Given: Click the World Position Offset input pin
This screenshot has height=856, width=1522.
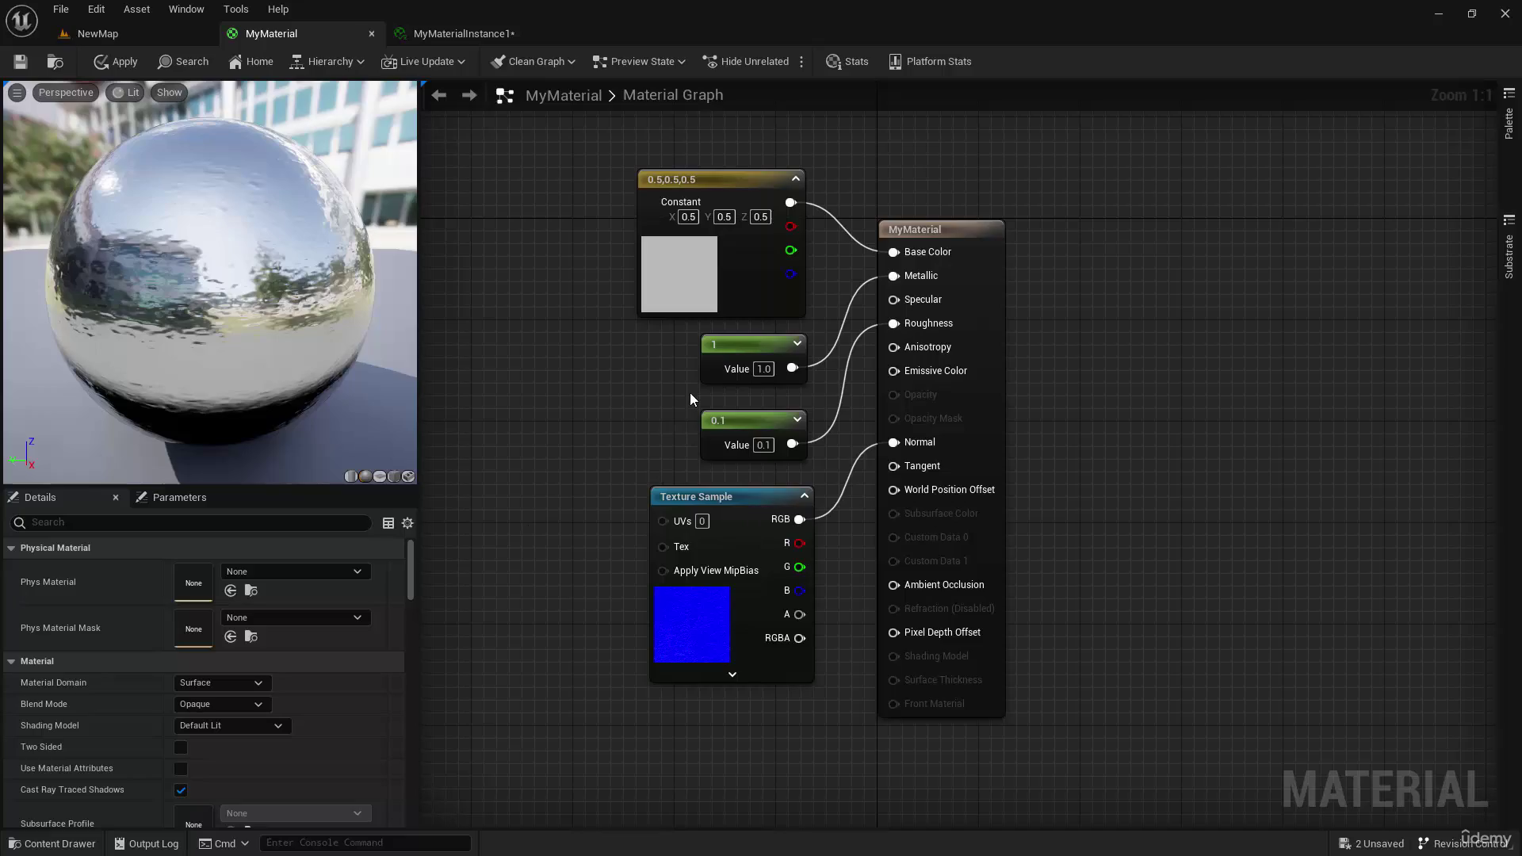Looking at the screenshot, I should pos(893,490).
